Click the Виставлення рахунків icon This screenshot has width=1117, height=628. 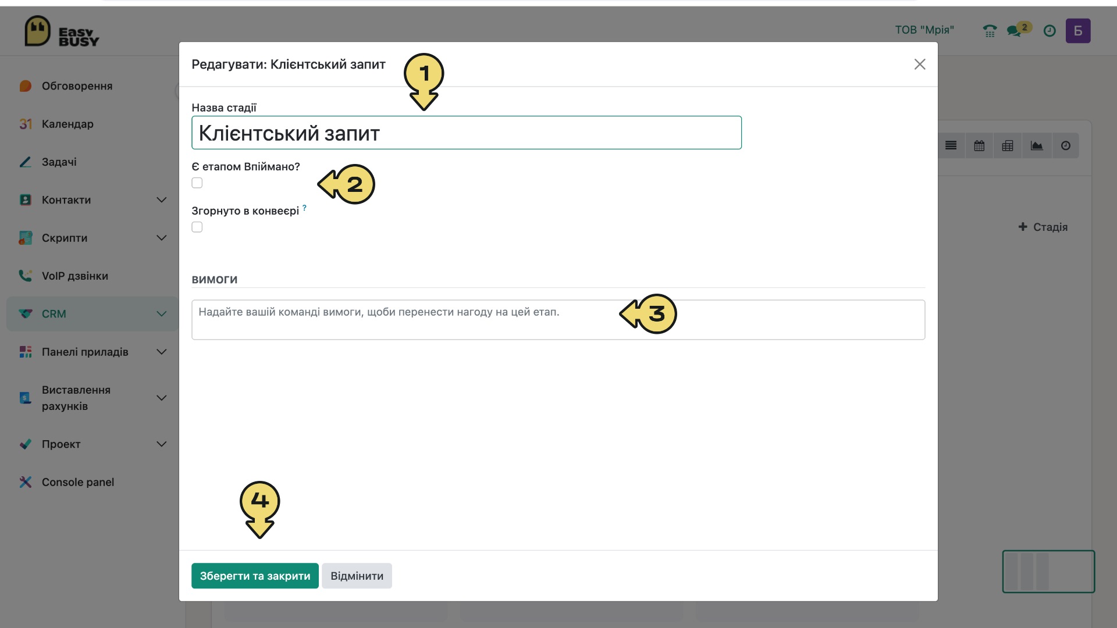(25, 398)
